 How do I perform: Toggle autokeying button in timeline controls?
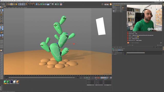pos(97,78)
